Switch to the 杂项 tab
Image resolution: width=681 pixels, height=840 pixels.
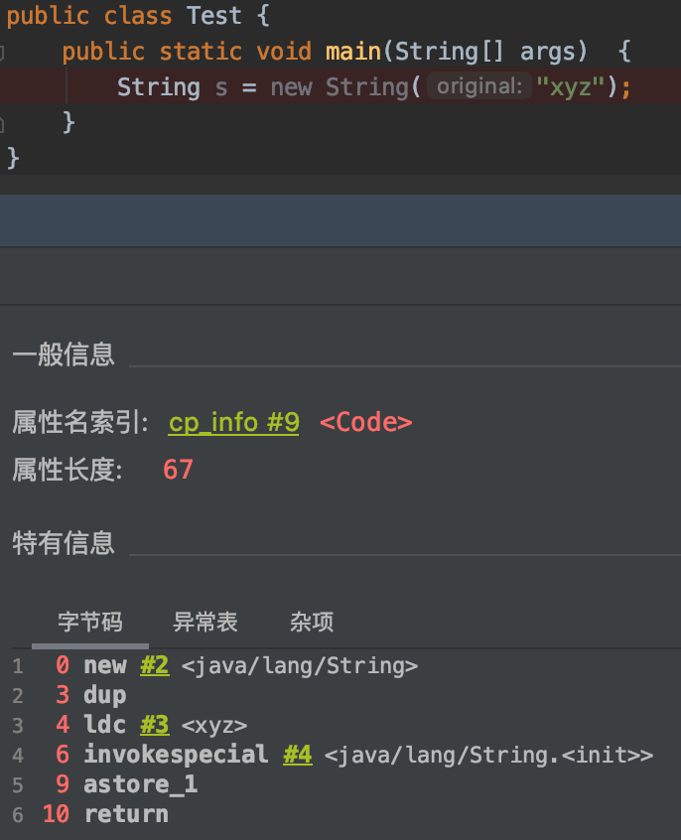pyautogui.click(x=311, y=622)
